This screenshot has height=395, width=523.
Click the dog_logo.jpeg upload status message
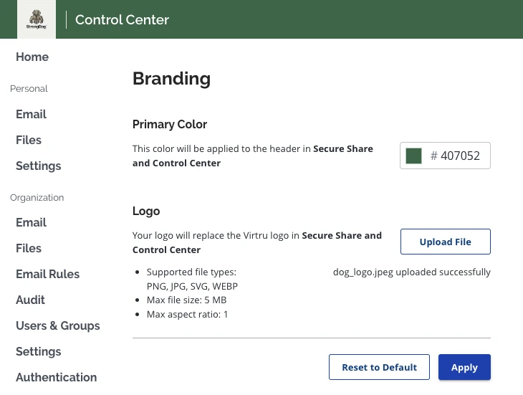click(411, 272)
